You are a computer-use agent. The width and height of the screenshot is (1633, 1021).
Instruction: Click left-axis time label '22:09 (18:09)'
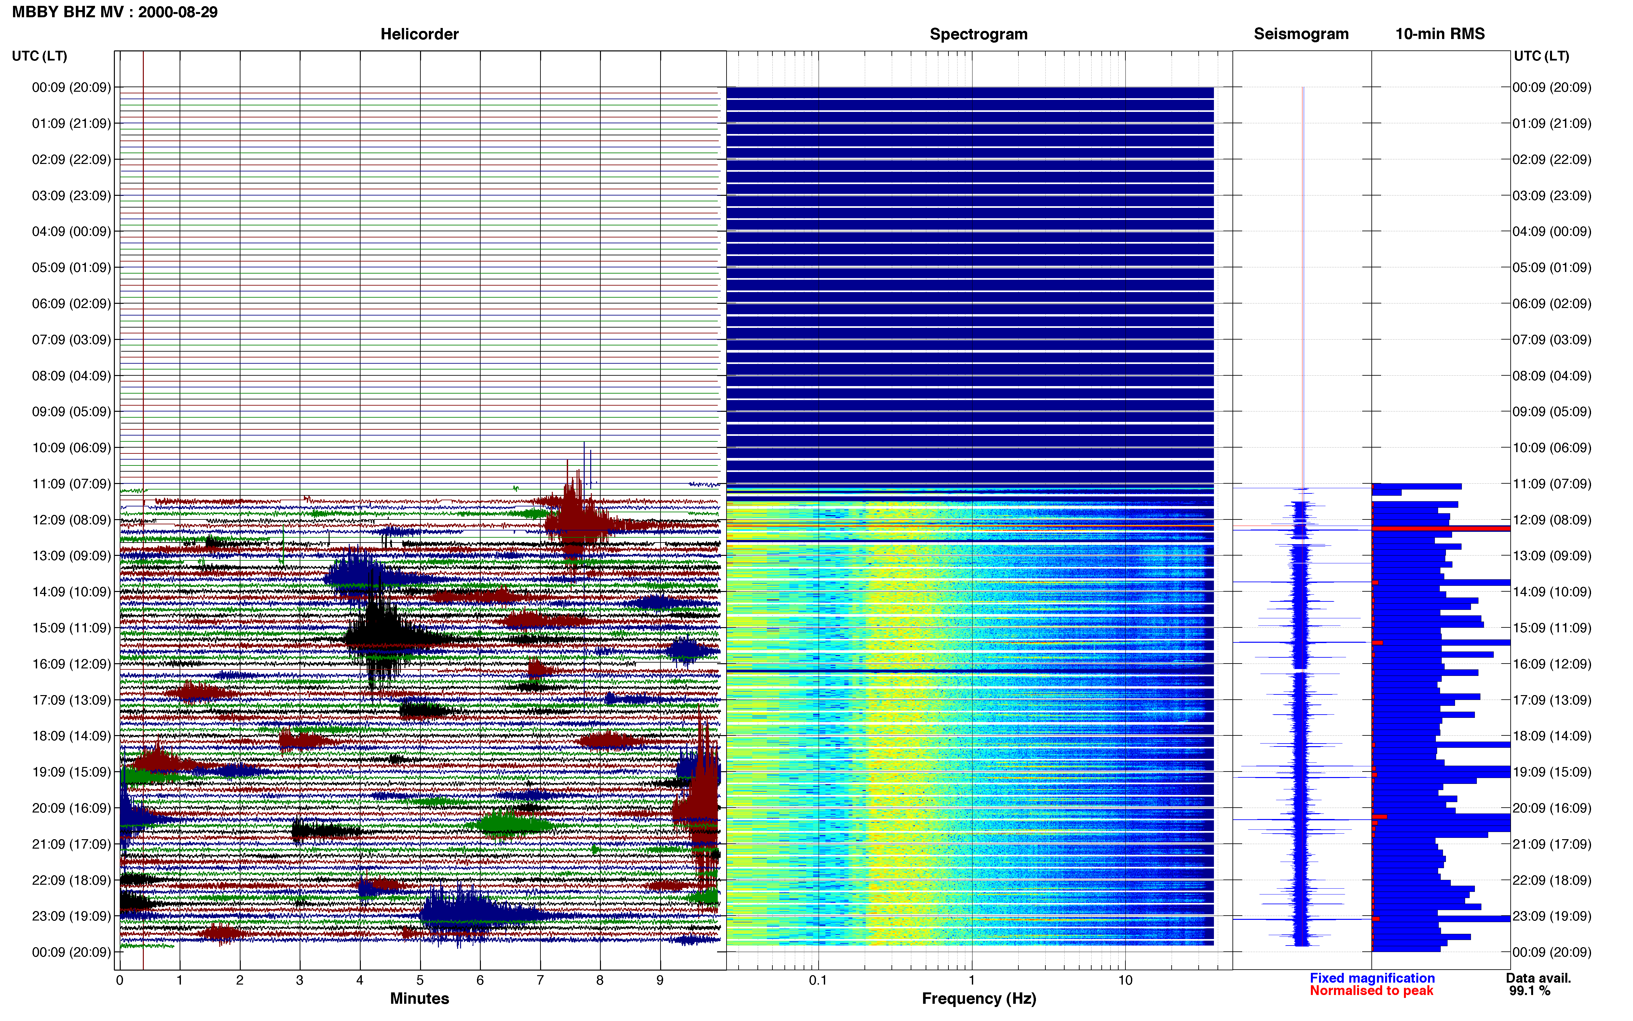pyautogui.click(x=72, y=880)
